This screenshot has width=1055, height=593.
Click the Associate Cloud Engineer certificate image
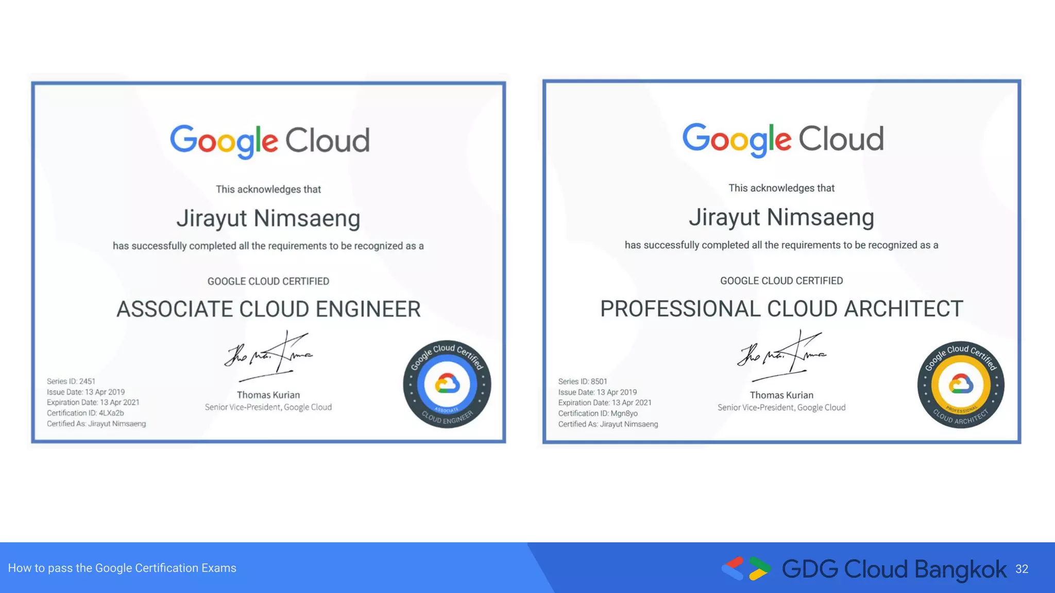[x=268, y=262]
